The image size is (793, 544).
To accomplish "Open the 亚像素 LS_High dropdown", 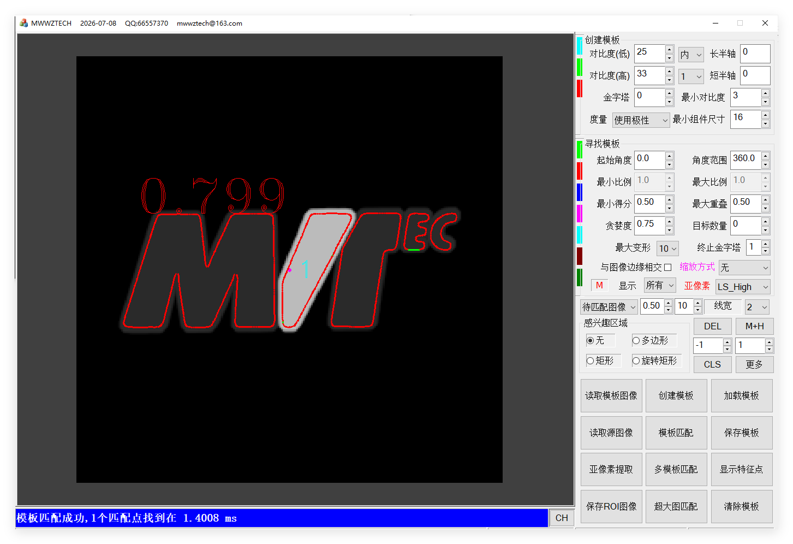I will tap(743, 287).
